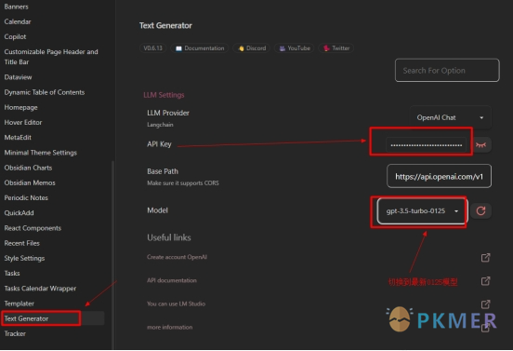Open the gpt-3.5-turbo-0125 model dropdown

[422, 210]
